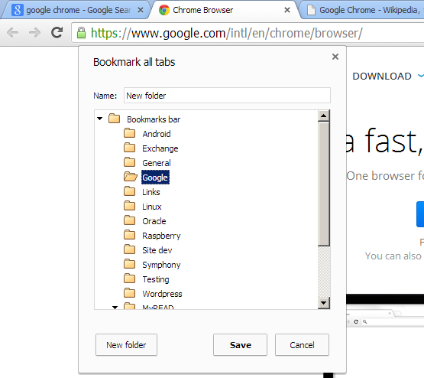The image size is (424, 378).
Task: Click the green SSL padlock icon
Action: (81, 33)
